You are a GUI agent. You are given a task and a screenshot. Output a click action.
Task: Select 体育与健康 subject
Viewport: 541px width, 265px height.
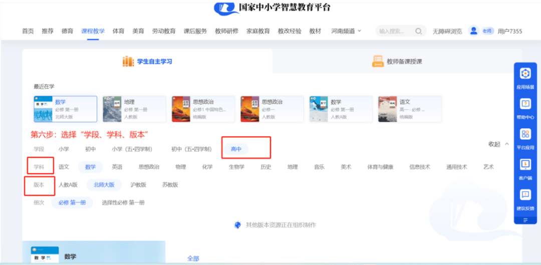click(x=380, y=167)
